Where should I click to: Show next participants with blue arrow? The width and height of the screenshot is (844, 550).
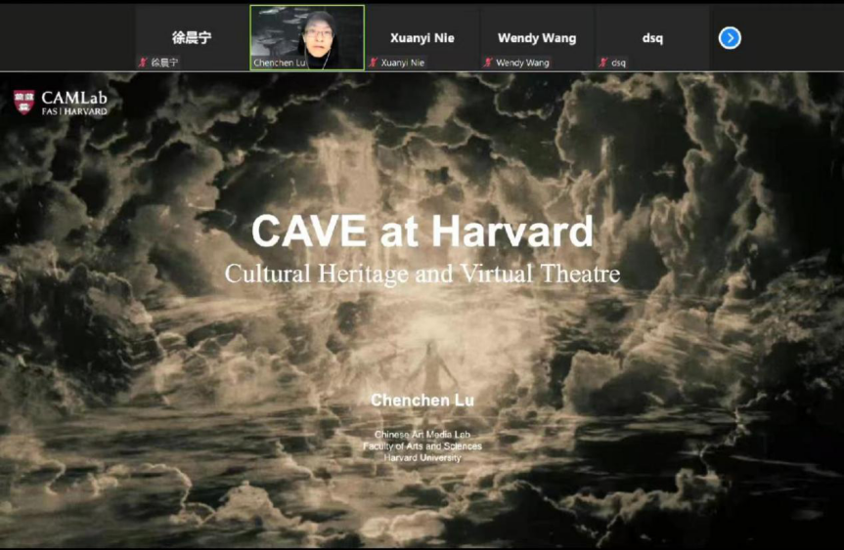pos(730,38)
